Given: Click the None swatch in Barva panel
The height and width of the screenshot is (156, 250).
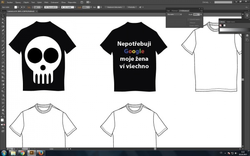Looking at the screenshot, I should [220, 25].
